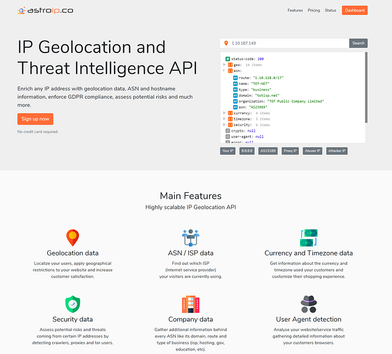This screenshot has height=354, width=392.
Task: Select the Your IP example button
Action: (x=228, y=151)
